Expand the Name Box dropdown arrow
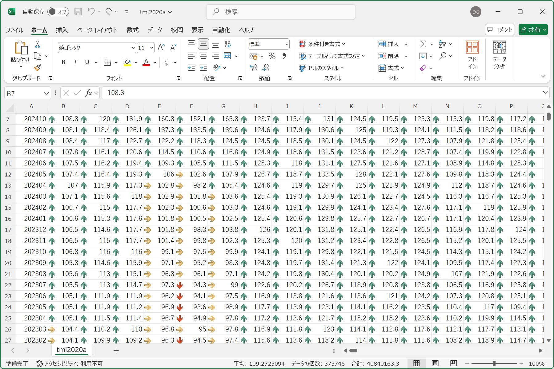554x369 pixels. tap(46, 93)
